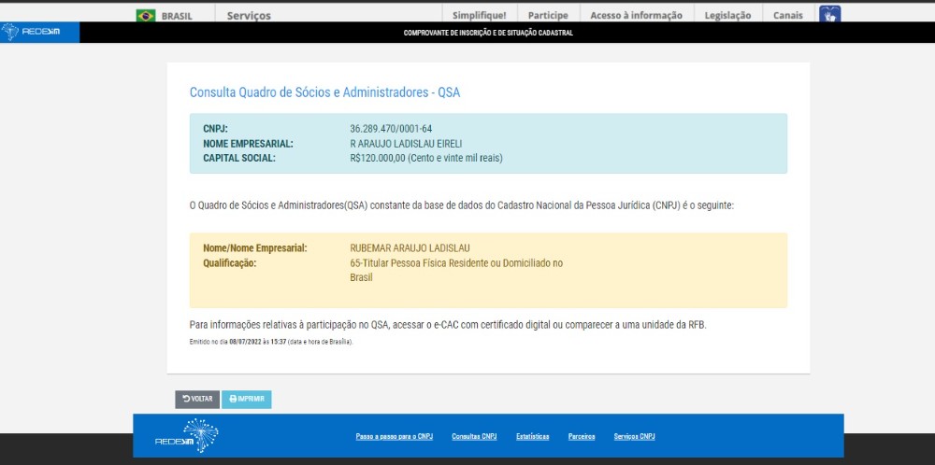
Task: Click the Brazil flag icon
Action: pos(146,15)
